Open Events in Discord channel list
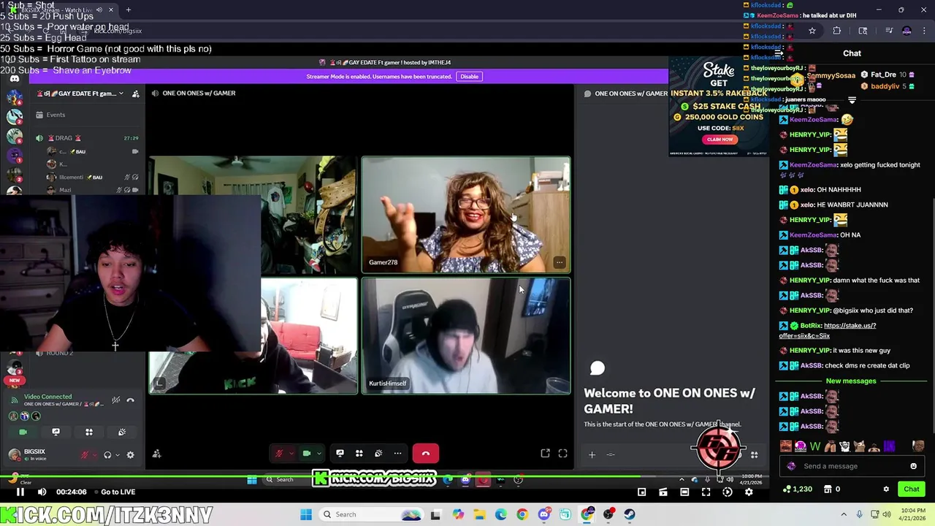Viewport: 935px width, 526px height. point(56,115)
